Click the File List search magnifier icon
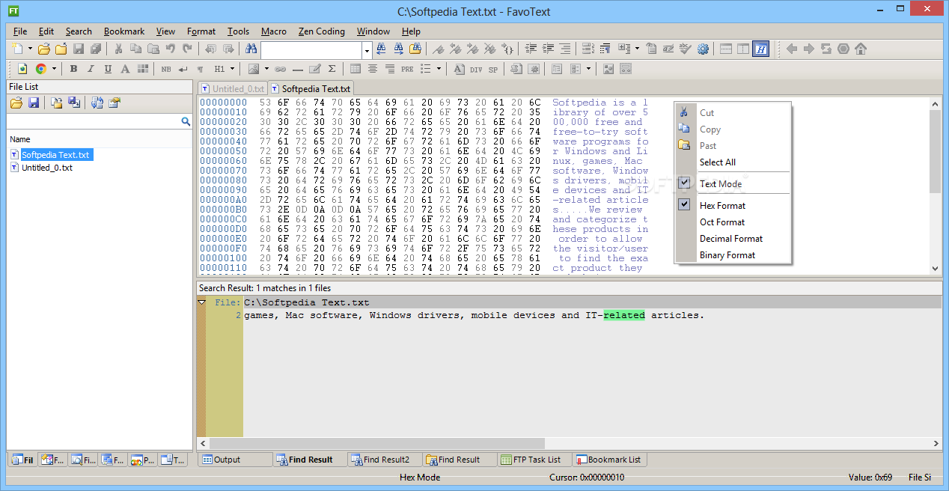The width and height of the screenshot is (949, 491). [x=186, y=121]
